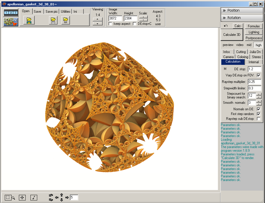Toggle the Raystep sub DEstop checkbox
265x203 pixels.
point(259,119)
